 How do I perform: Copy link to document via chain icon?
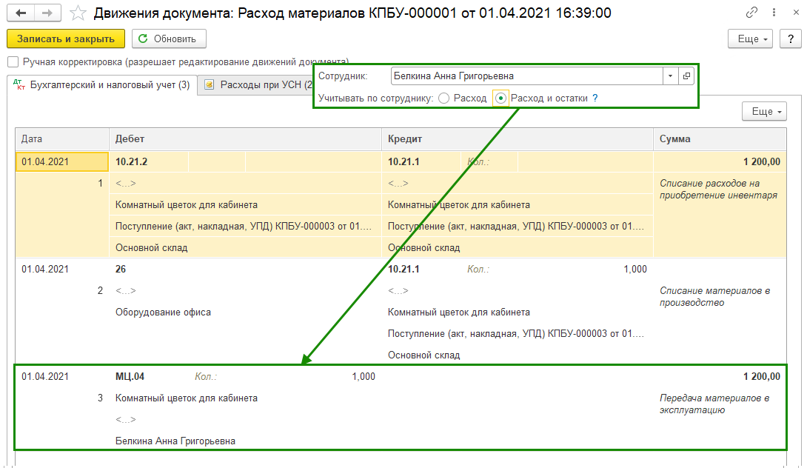(x=752, y=13)
